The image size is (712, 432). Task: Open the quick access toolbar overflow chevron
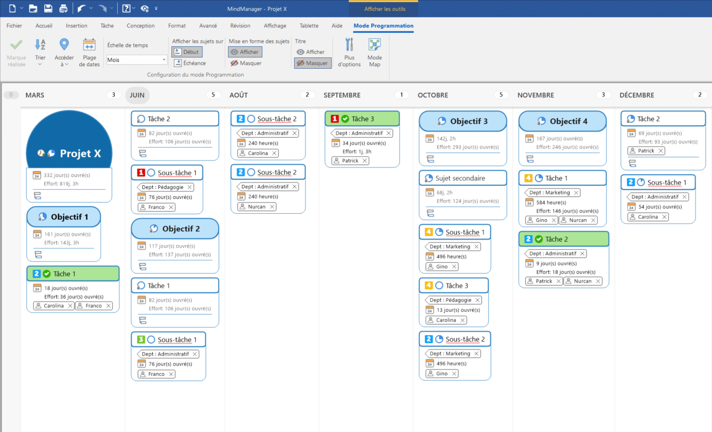156,8
